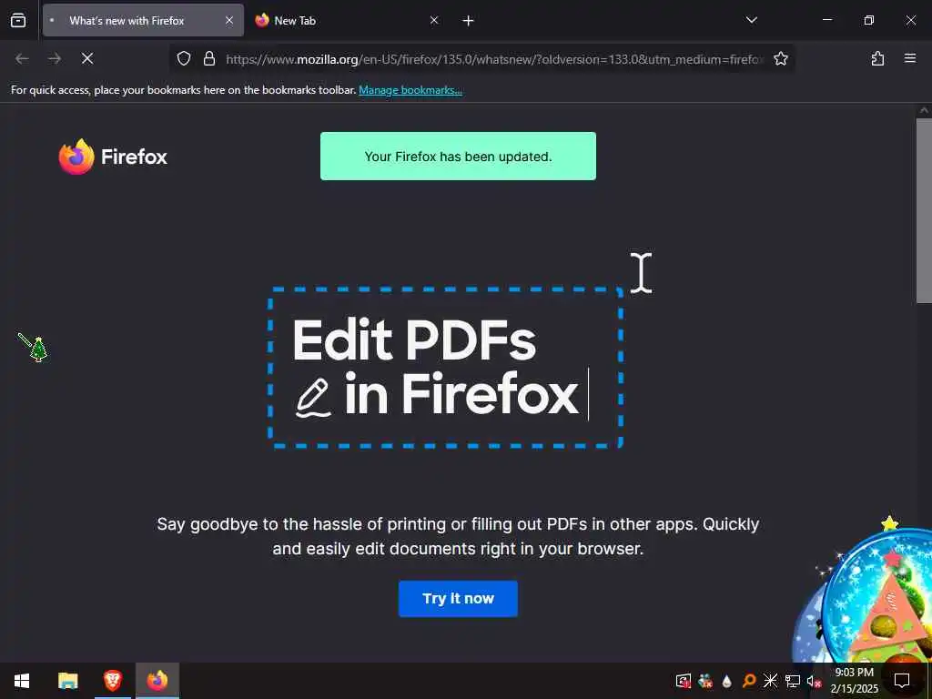
Task: Click the colorful people tray icon
Action: (x=705, y=681)
